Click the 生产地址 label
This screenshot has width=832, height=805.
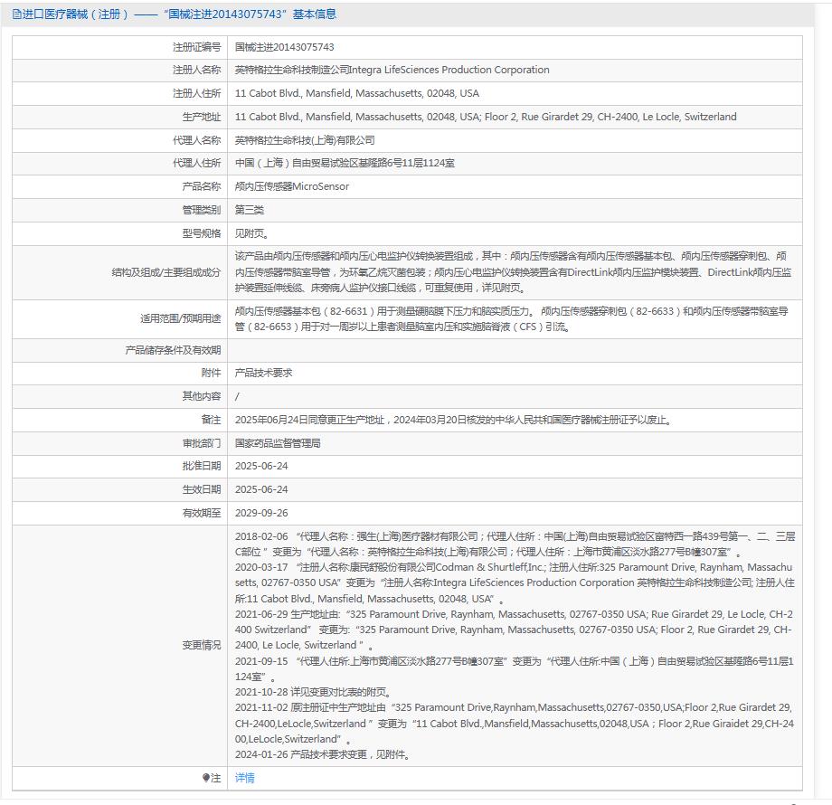click(x=202, y=117)
